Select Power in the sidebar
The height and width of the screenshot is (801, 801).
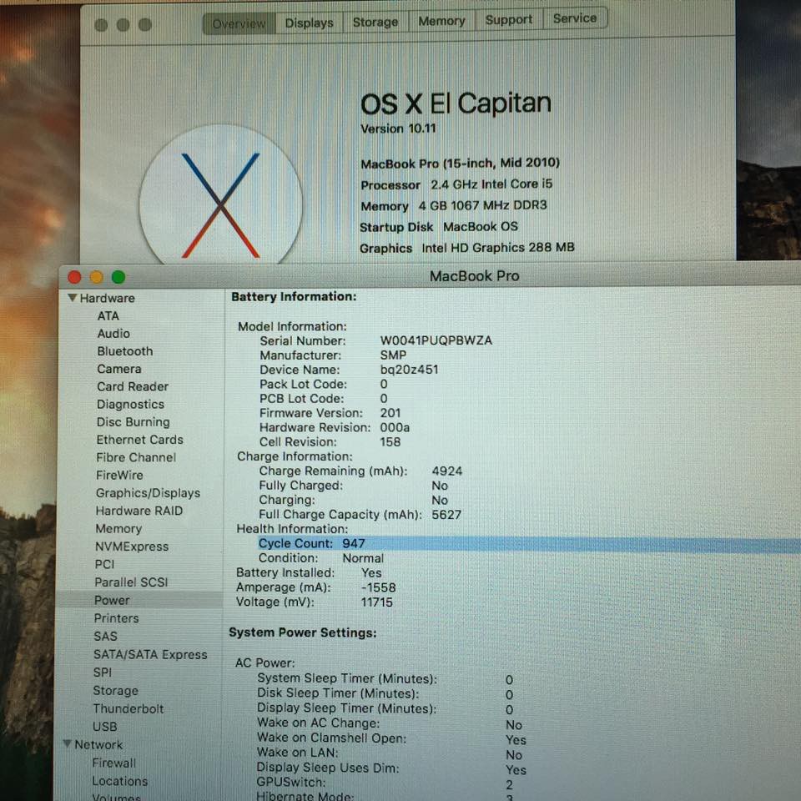pos(112,600)
